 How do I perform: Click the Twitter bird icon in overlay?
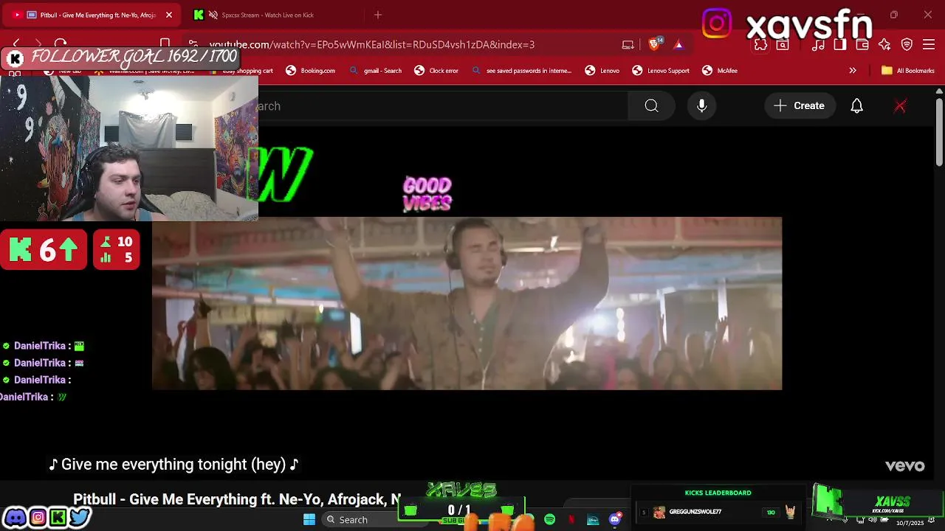coord(80,517)
